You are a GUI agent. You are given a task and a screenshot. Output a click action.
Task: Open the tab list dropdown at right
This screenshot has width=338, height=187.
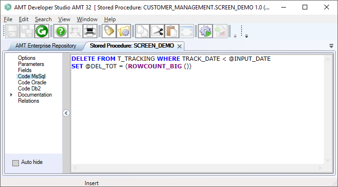pyautogui.click(x=331, y=46)
